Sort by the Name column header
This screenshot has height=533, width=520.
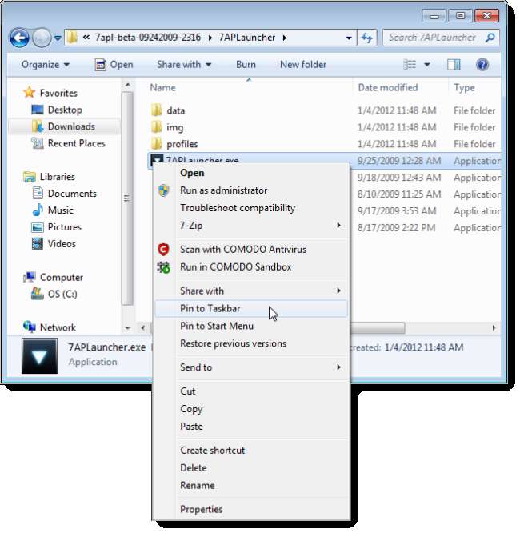coord(162,88)
